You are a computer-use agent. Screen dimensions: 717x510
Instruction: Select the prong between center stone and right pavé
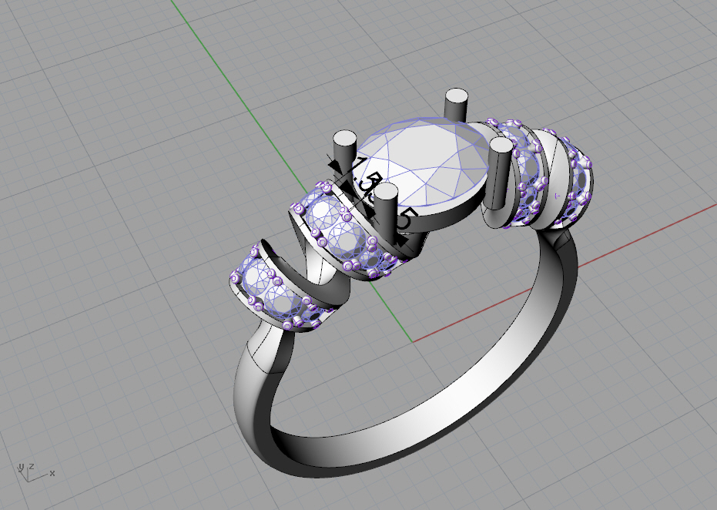[x=499, y=173]
